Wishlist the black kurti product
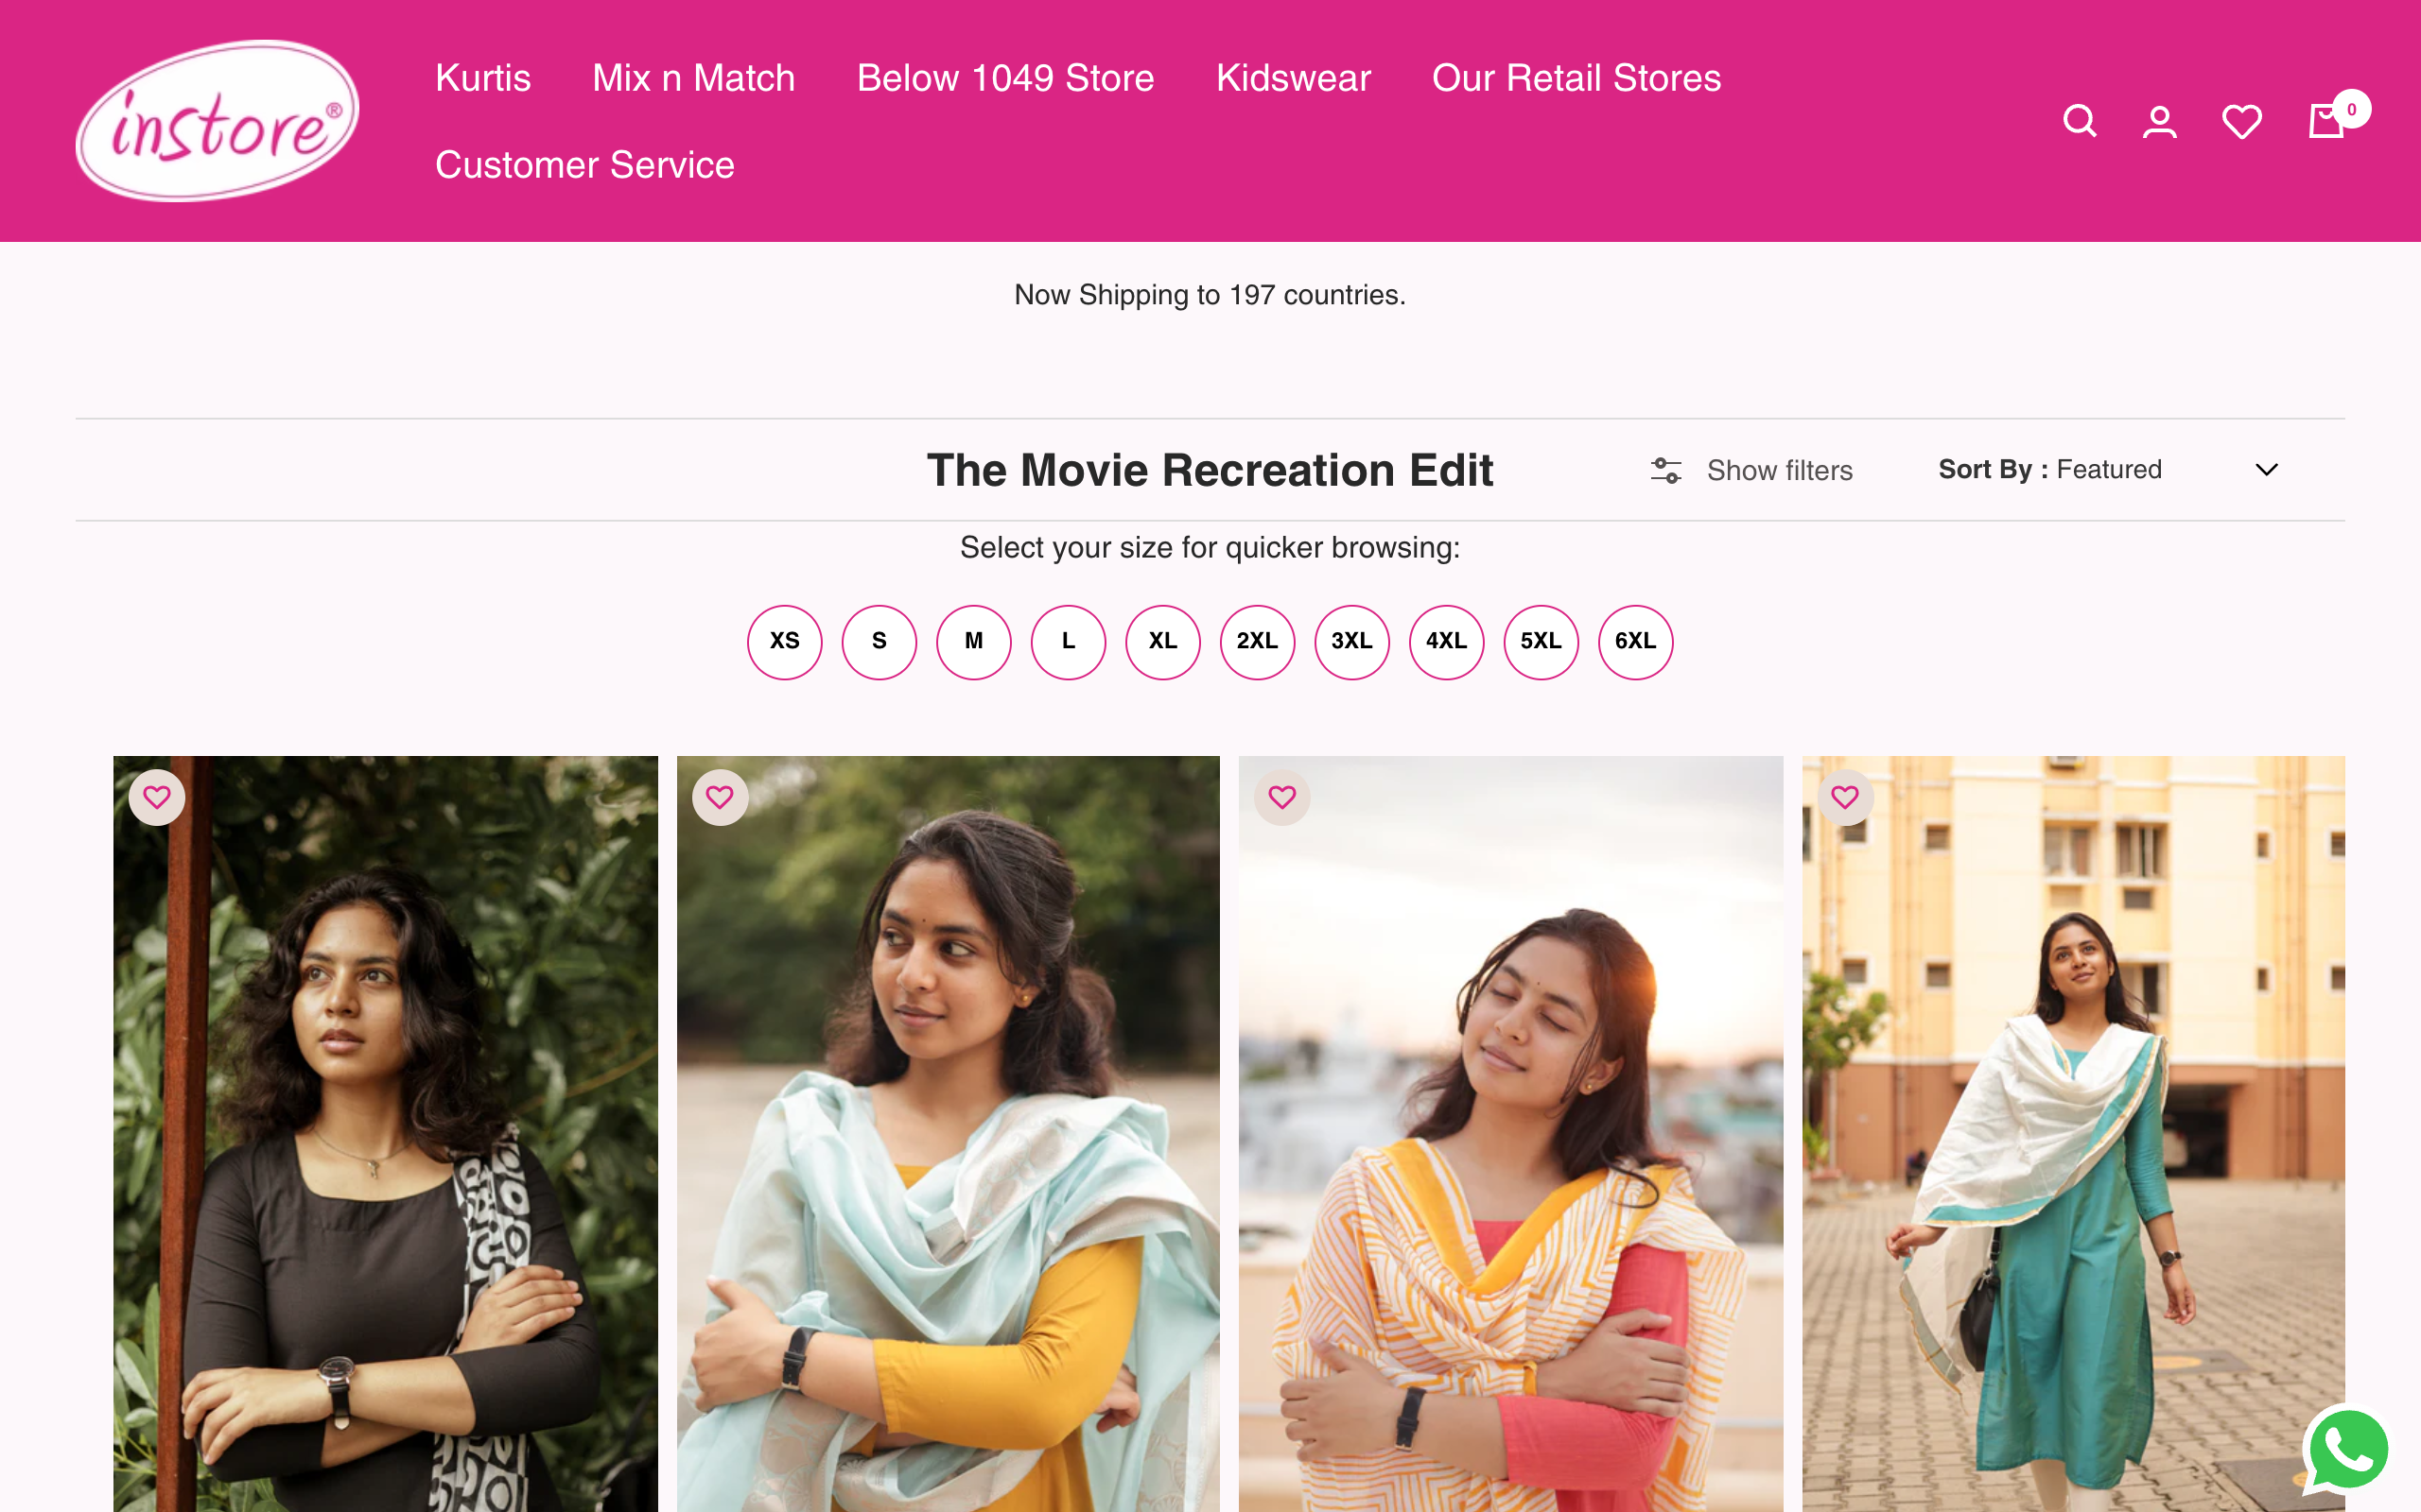 point(157,797)
